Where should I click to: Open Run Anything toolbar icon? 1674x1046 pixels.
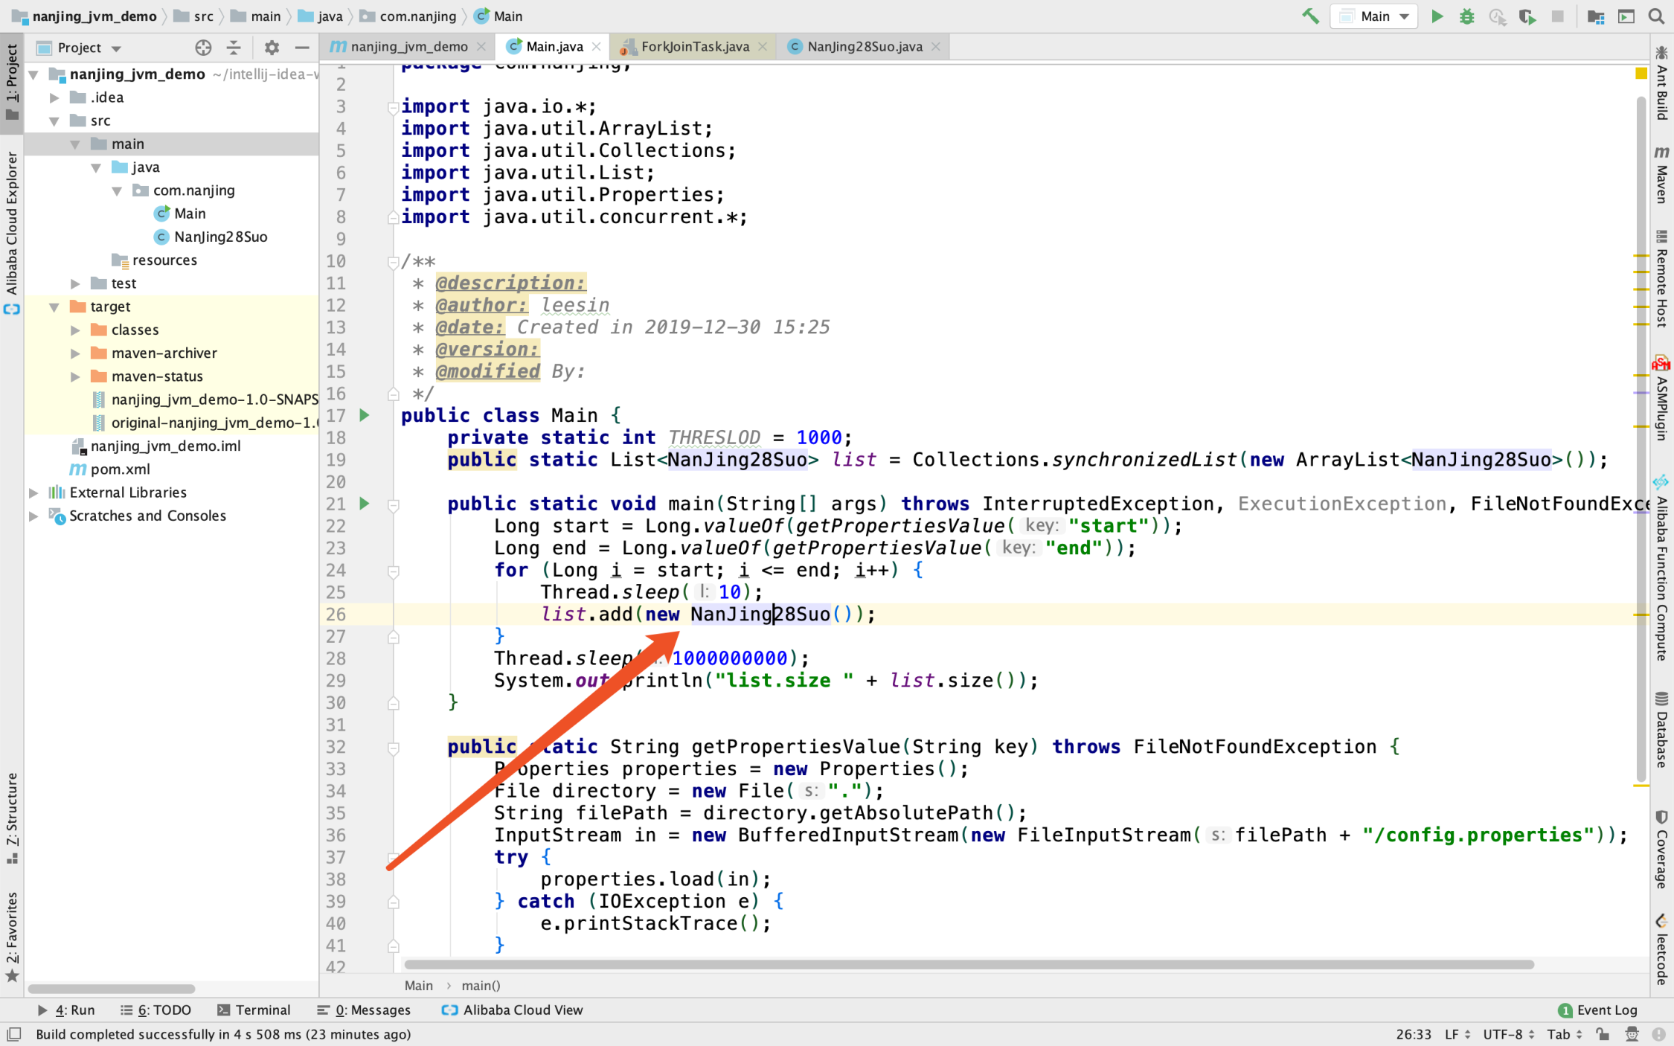pos(1626,16)
